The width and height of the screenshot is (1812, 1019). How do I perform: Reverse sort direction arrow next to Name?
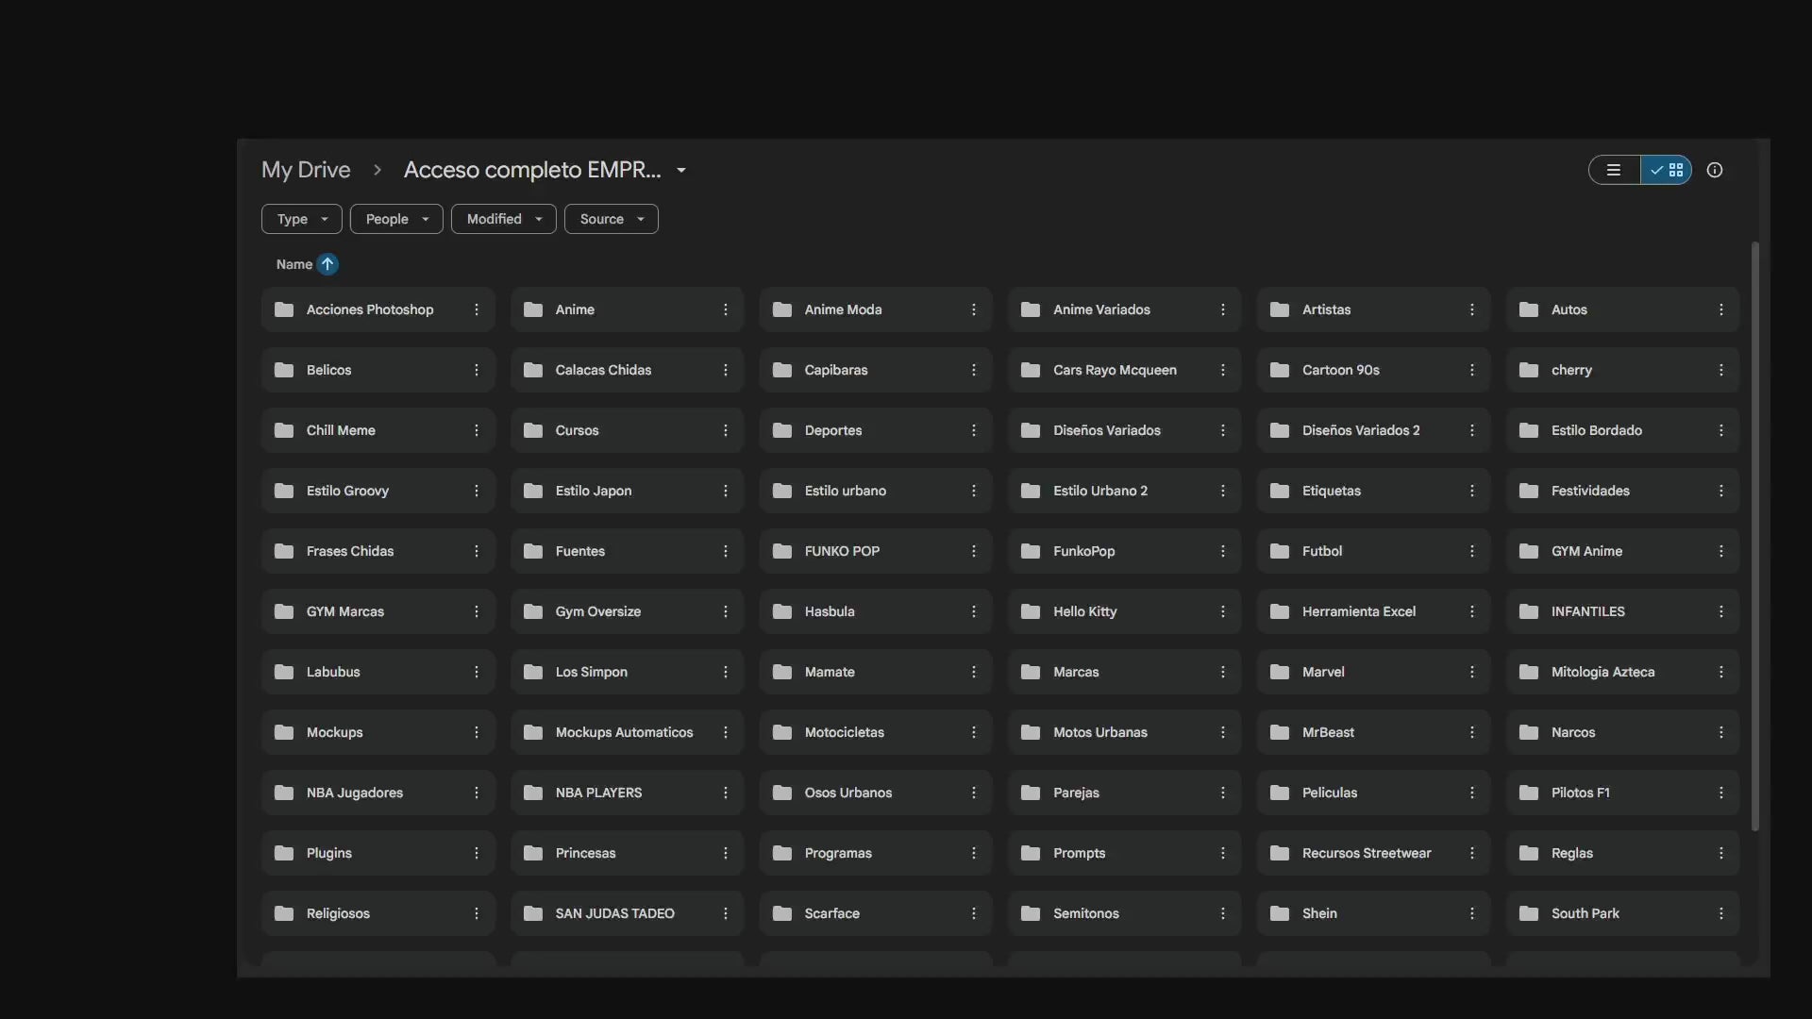[x=327, y=264]
